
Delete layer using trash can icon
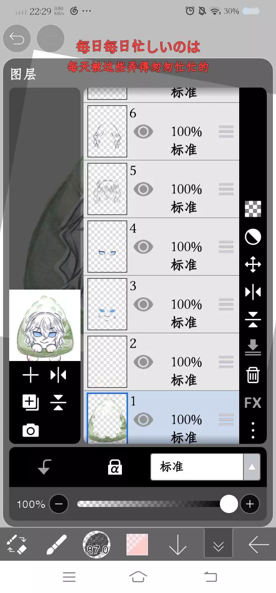(253, 375)
